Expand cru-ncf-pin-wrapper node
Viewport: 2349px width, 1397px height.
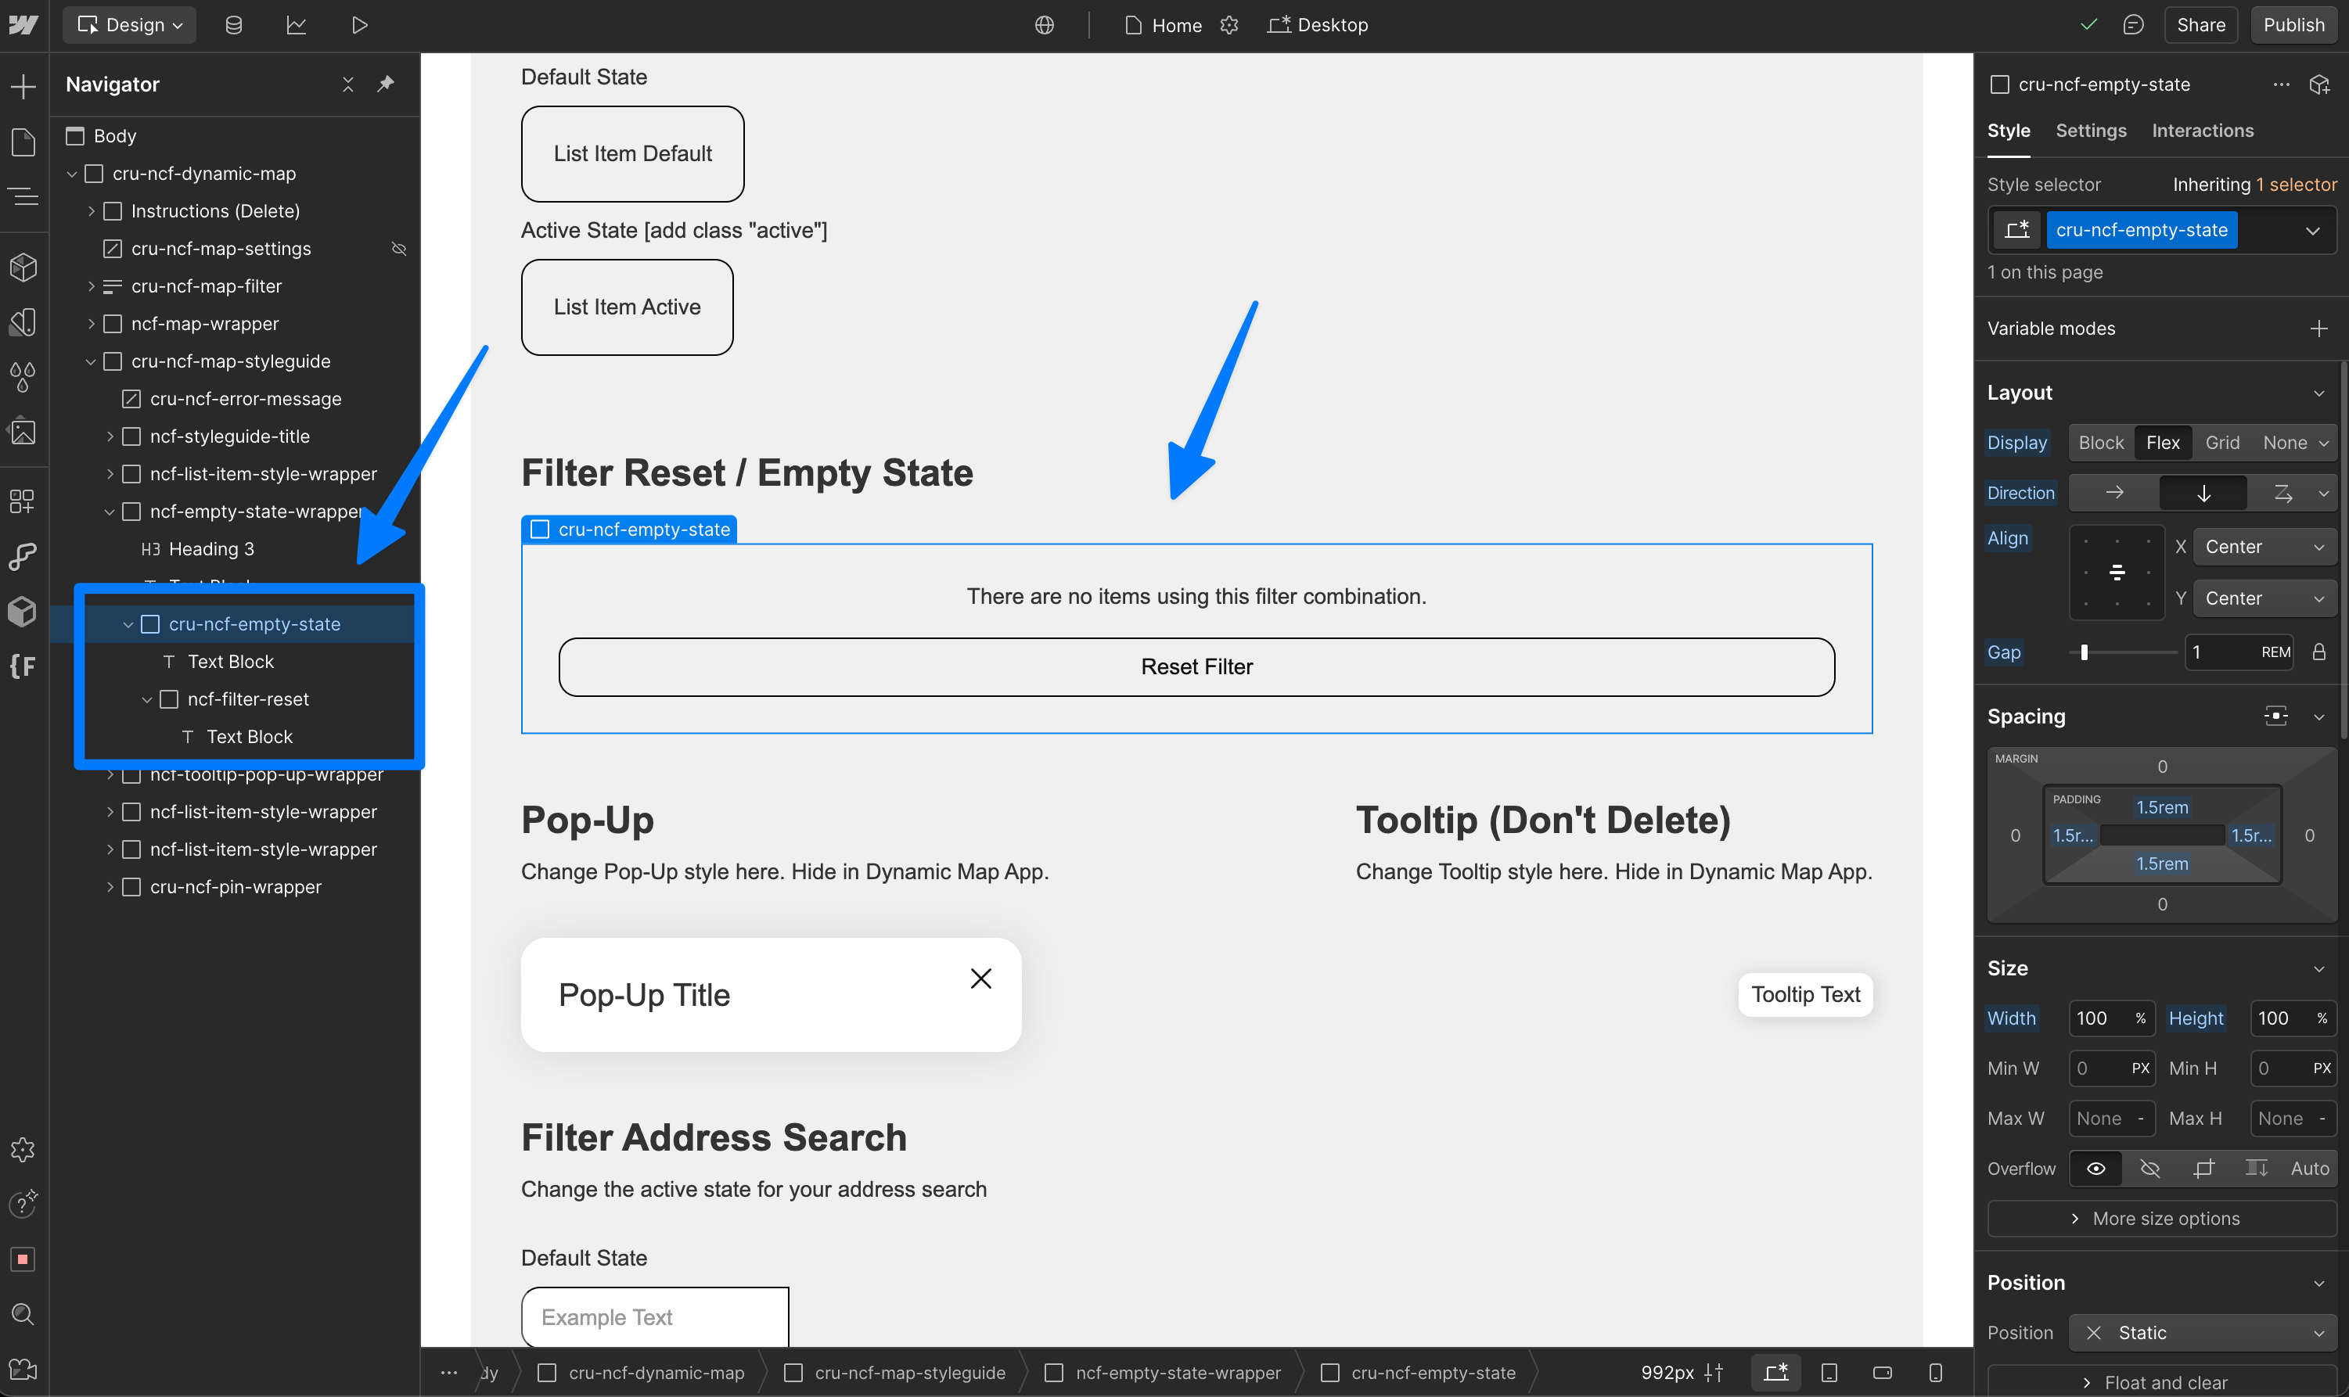110,887
